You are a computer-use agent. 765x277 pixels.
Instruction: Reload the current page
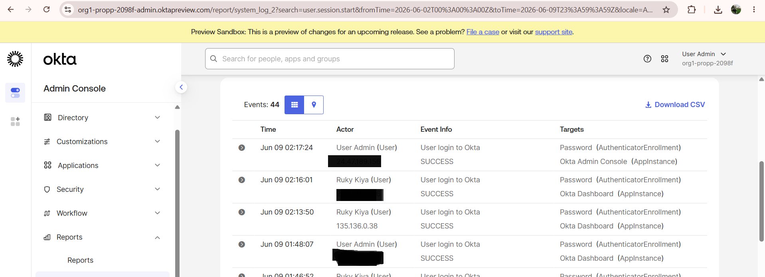pos(46,10)
